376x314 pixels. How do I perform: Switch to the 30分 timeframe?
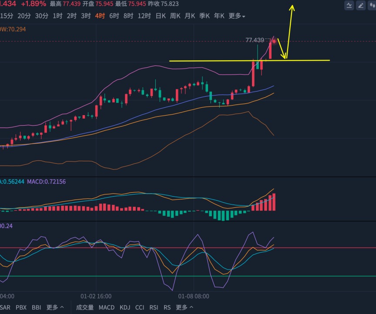(x=42, y=16)
